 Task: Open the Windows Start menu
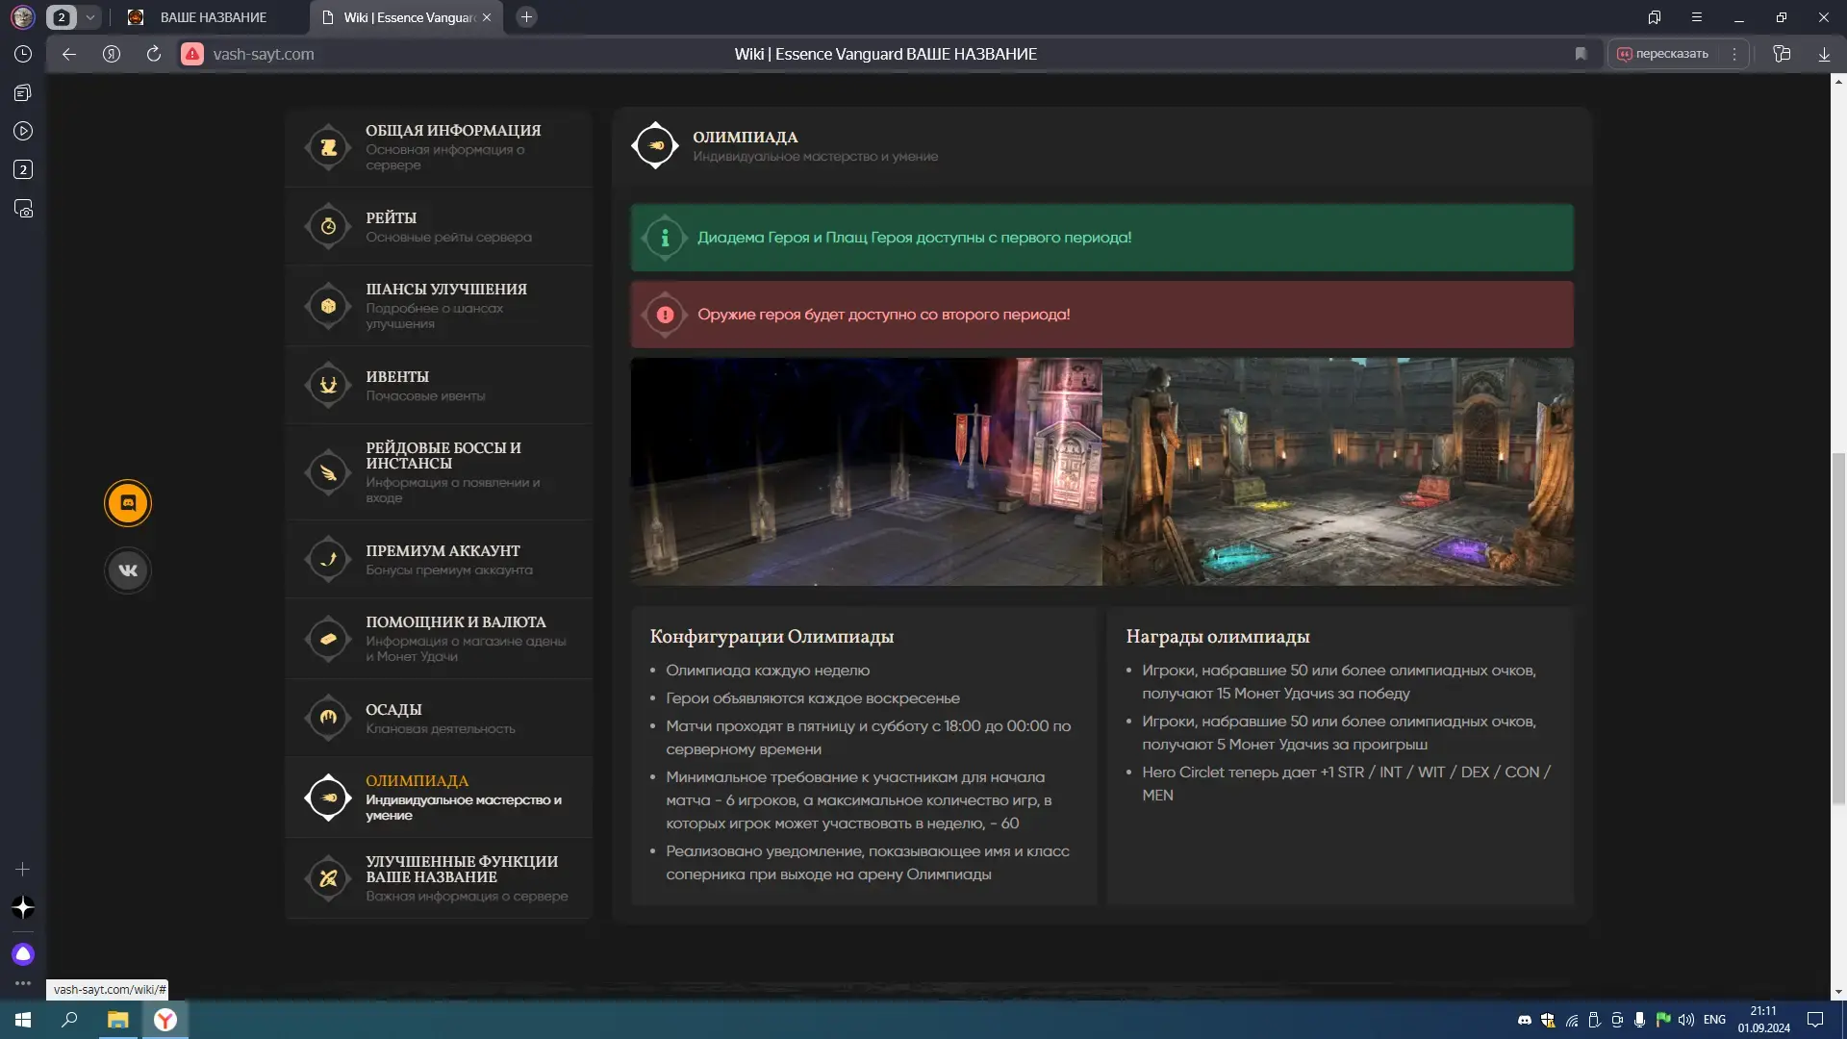[x=23, y=1020]
